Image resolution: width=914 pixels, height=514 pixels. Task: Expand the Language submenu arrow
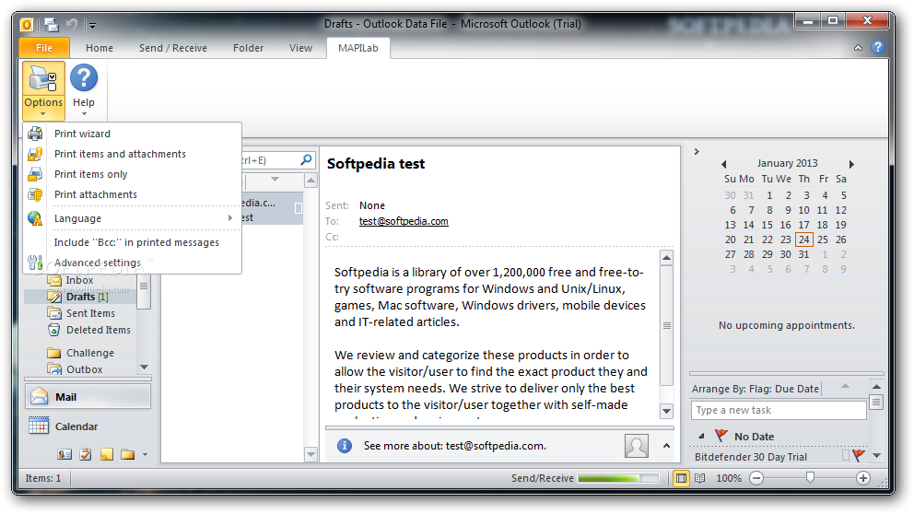(230, 218)
